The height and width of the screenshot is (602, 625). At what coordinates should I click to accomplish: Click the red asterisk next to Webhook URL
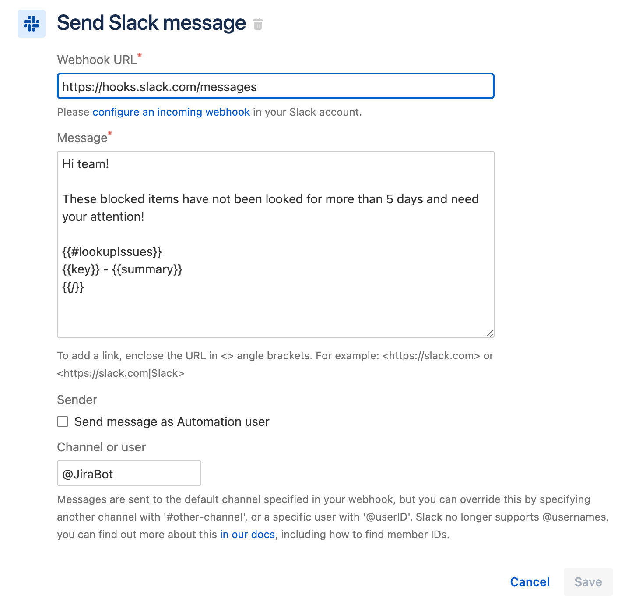point(139,54)
